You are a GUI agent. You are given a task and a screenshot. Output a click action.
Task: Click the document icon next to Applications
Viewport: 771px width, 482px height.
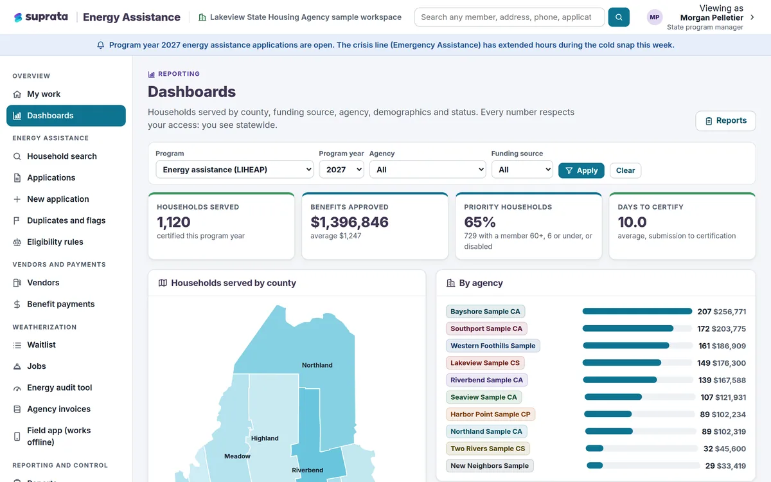pyautogui.click(x=17, y=178)
